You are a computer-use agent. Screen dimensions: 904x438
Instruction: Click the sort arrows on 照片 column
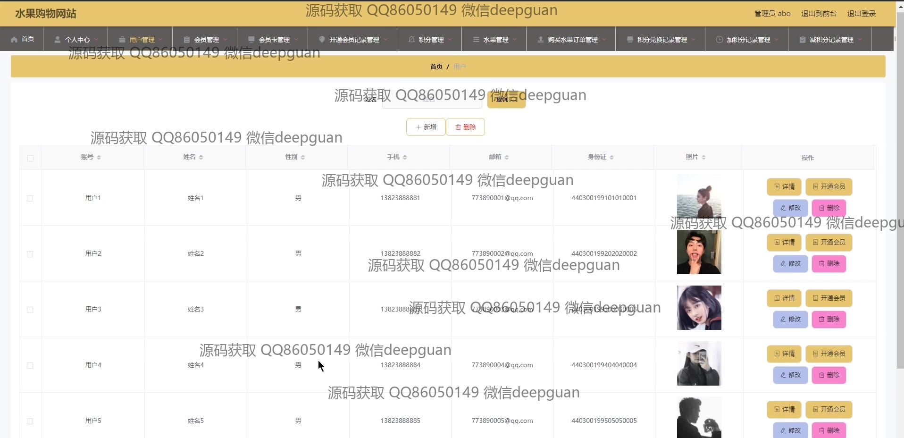(x=703, y=157)
